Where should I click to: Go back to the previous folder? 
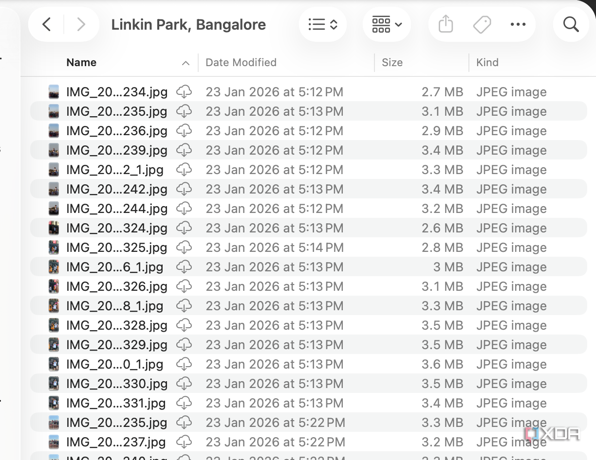(x=47, y=24)
